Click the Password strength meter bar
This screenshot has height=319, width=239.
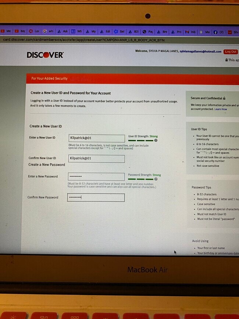click(140, 179)
